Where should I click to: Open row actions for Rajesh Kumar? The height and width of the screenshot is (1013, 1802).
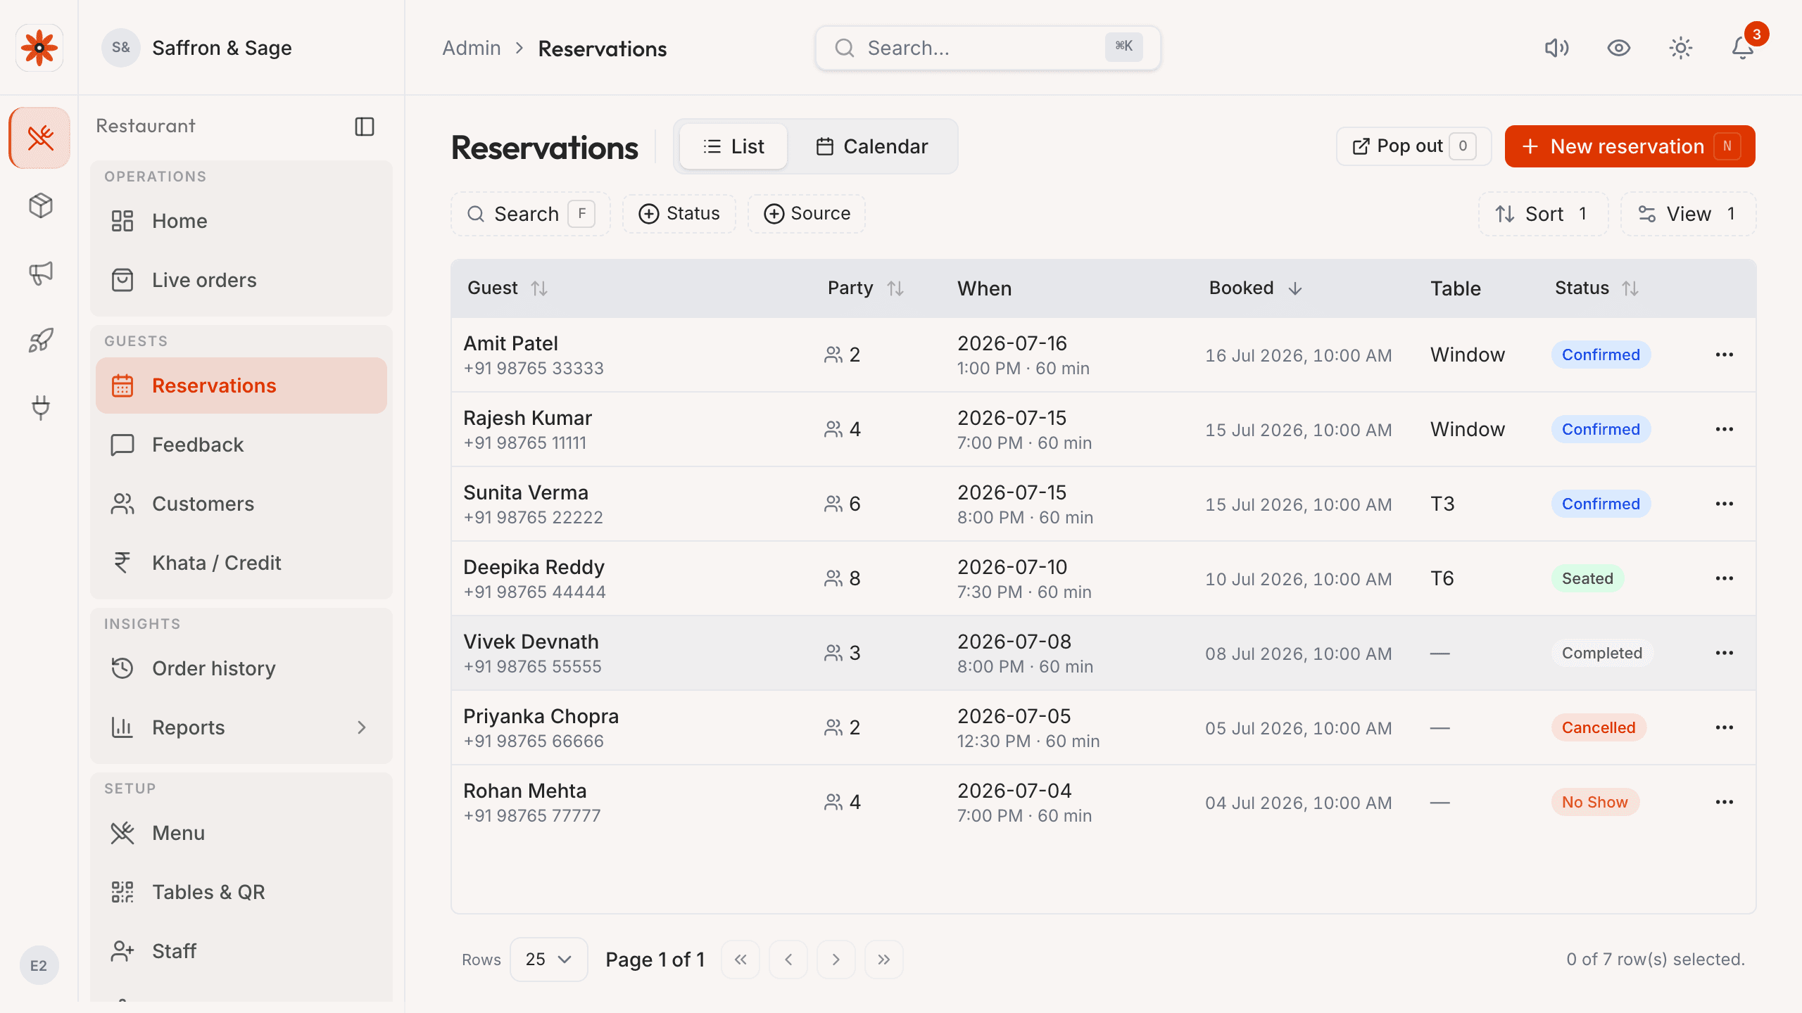[1725, 429]
